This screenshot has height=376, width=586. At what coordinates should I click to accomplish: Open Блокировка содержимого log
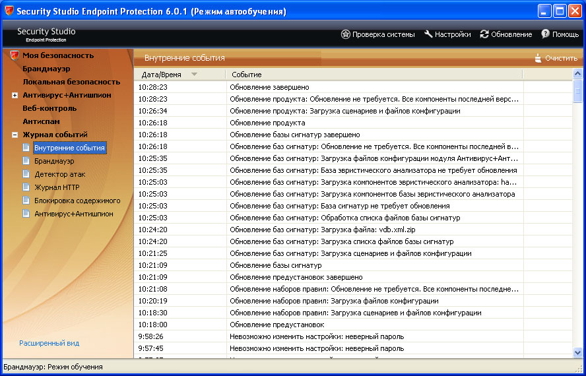coord(77,201)
